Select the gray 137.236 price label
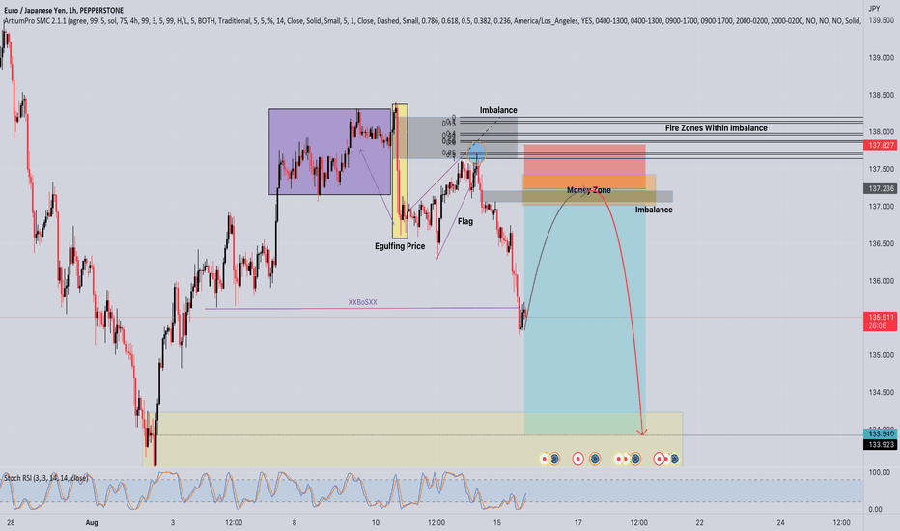Screen dimensions: 900x531 (881, 188)
